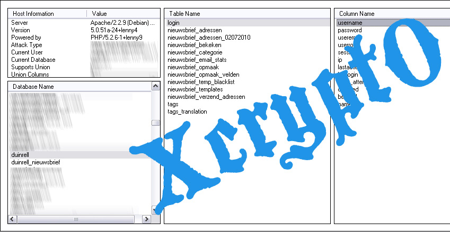This screenshot has height=232, width=450.
Task: Select the Attack Type row
Action: [x=27, y=45]
